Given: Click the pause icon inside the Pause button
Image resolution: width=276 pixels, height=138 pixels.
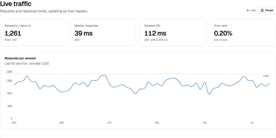Looking at the screenshot, I should point(262,10).
